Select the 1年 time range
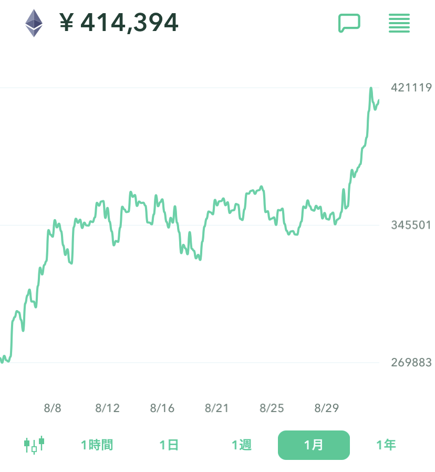 pos(386,445)
